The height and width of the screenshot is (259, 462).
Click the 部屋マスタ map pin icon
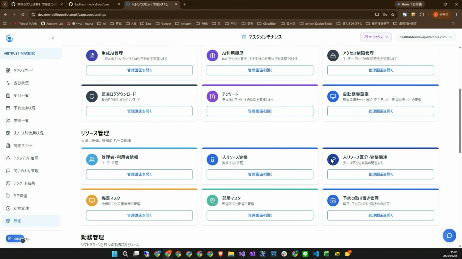pos(212,201)
